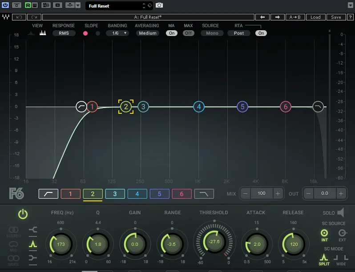Click the Waves logo icon
The height and width of the screenshot is (272, 355).
pos(6,17)
